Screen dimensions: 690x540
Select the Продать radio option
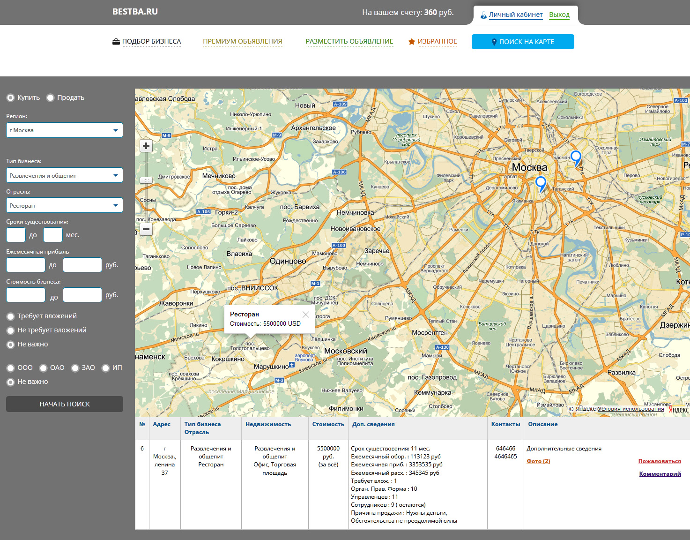coord(50,98)
